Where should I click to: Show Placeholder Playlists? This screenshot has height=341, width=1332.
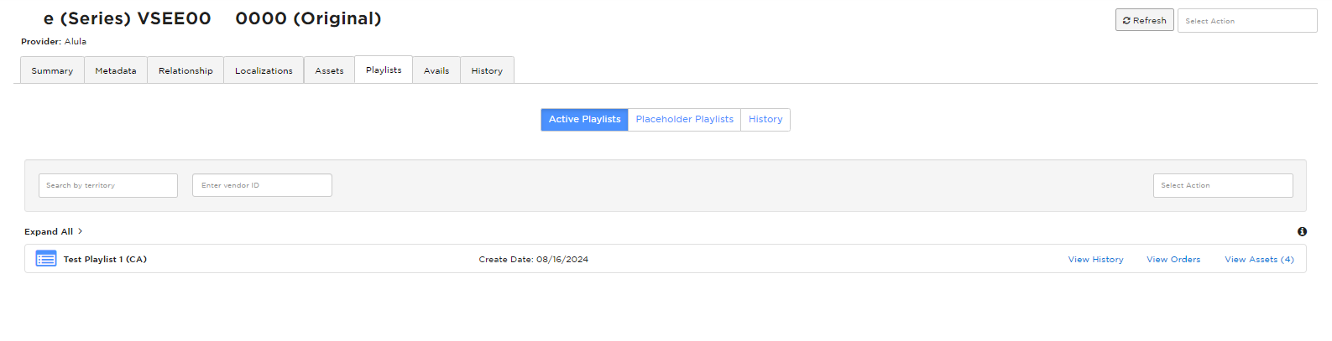click(684, 119)
